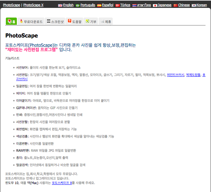Click the PhotoScape page heading
This screenshot has height=192, width=211.
pos(22,35)
